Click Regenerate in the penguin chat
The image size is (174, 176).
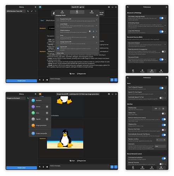[81, 161]
